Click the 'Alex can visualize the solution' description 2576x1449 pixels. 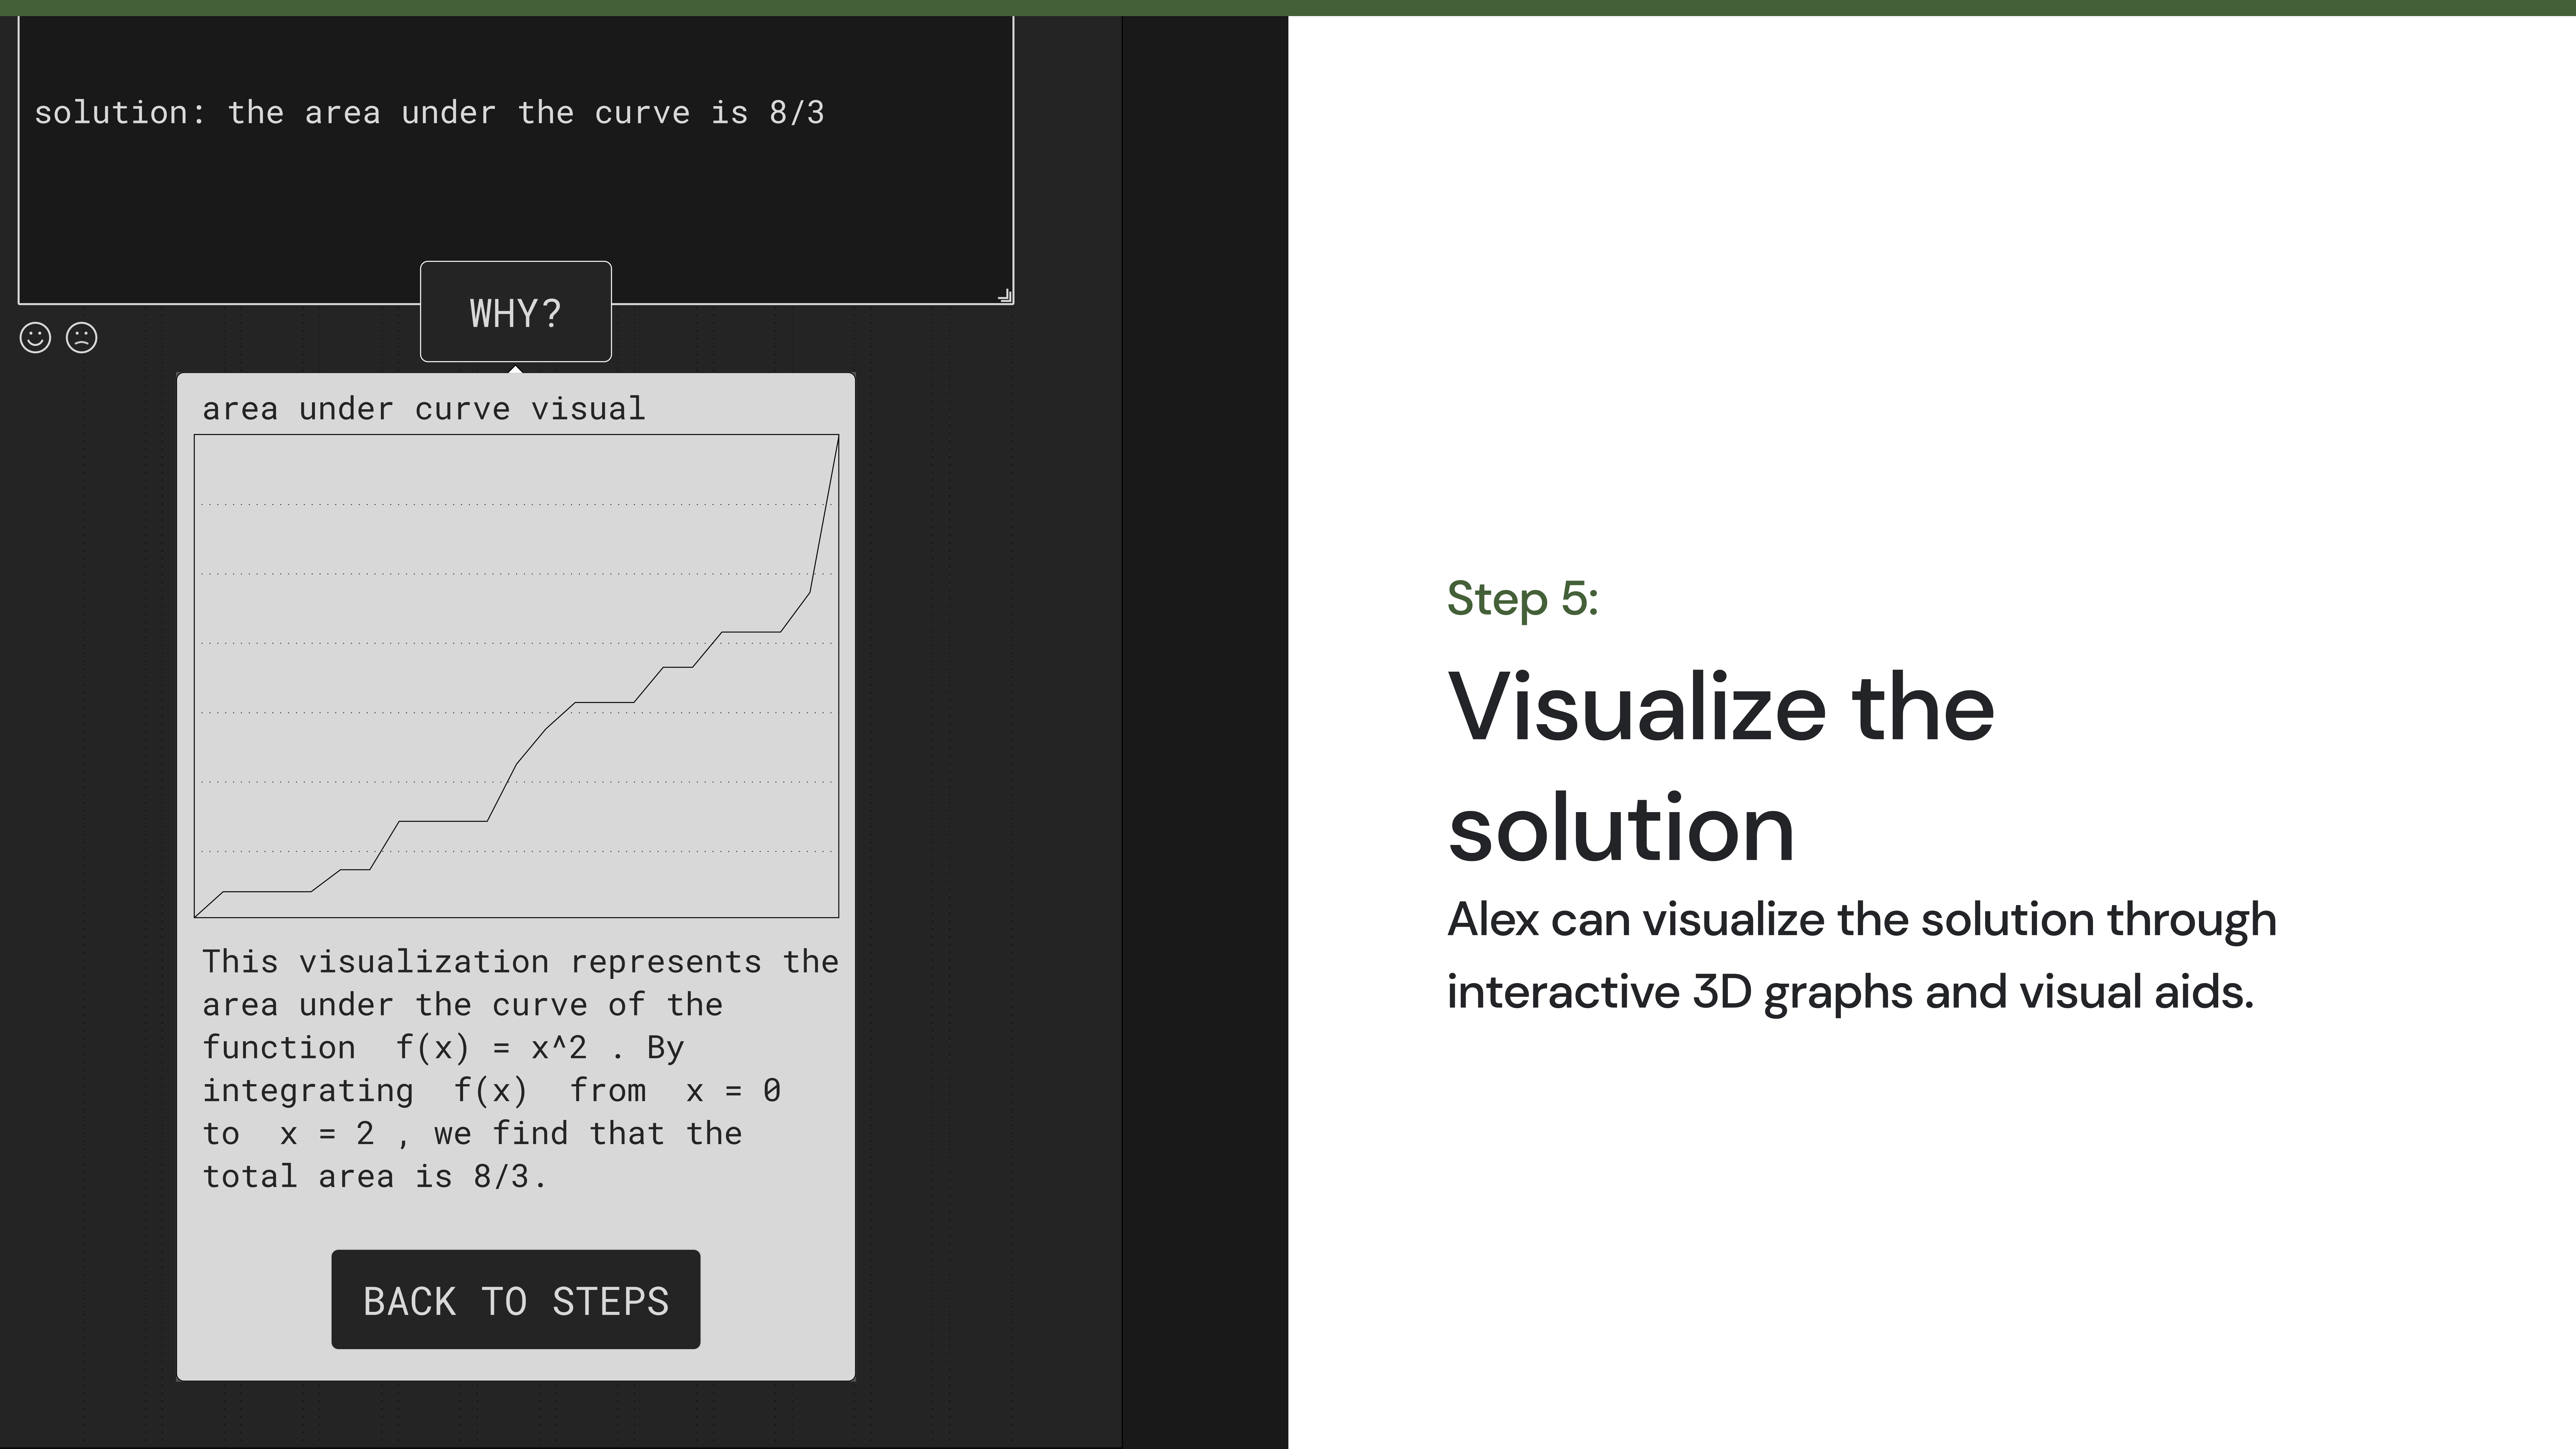(x=1862, y=956)
